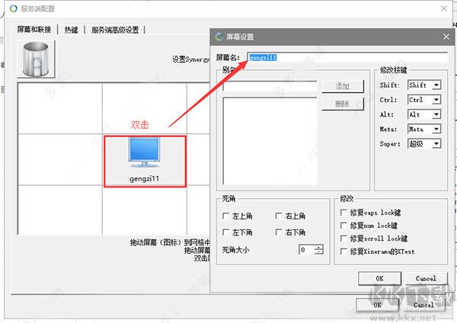Toggle 修复Xinerama的XTest checkbox
457x323 pixels.
point(344,251)
